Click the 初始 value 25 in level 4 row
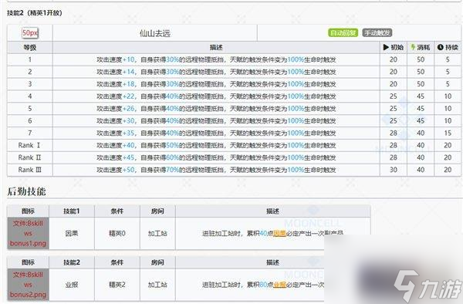 click(x=394, y=96)
